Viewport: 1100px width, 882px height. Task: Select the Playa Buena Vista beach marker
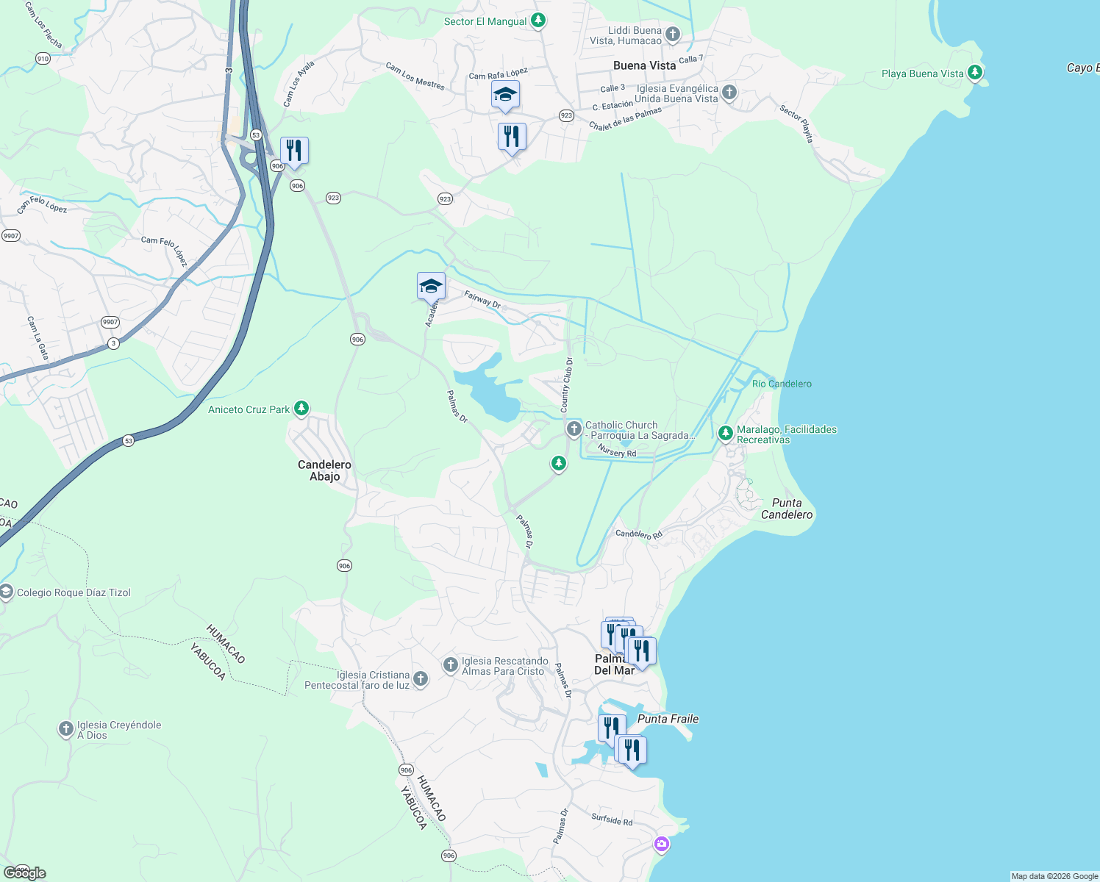pos(976,73)
